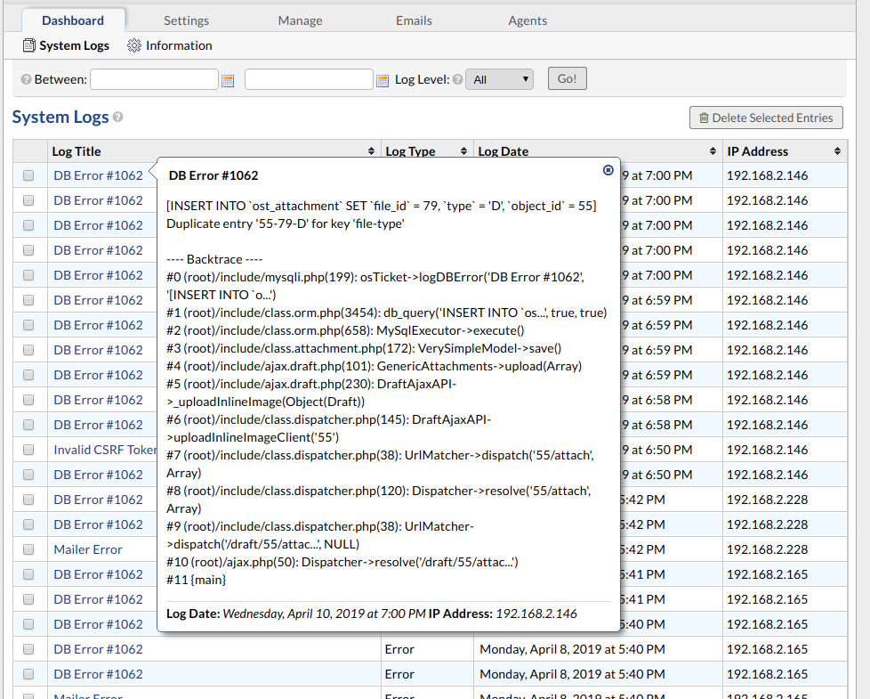Viewport: 870px width, 699px height.
Task: Tick the checkbox for the first log entry
Action: coord(28,176)
